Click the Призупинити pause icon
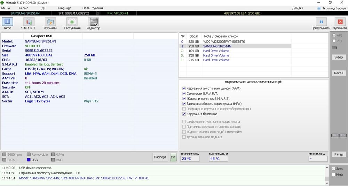The width and height of the screenshot is (348, 186). click(x=321, y=22)
